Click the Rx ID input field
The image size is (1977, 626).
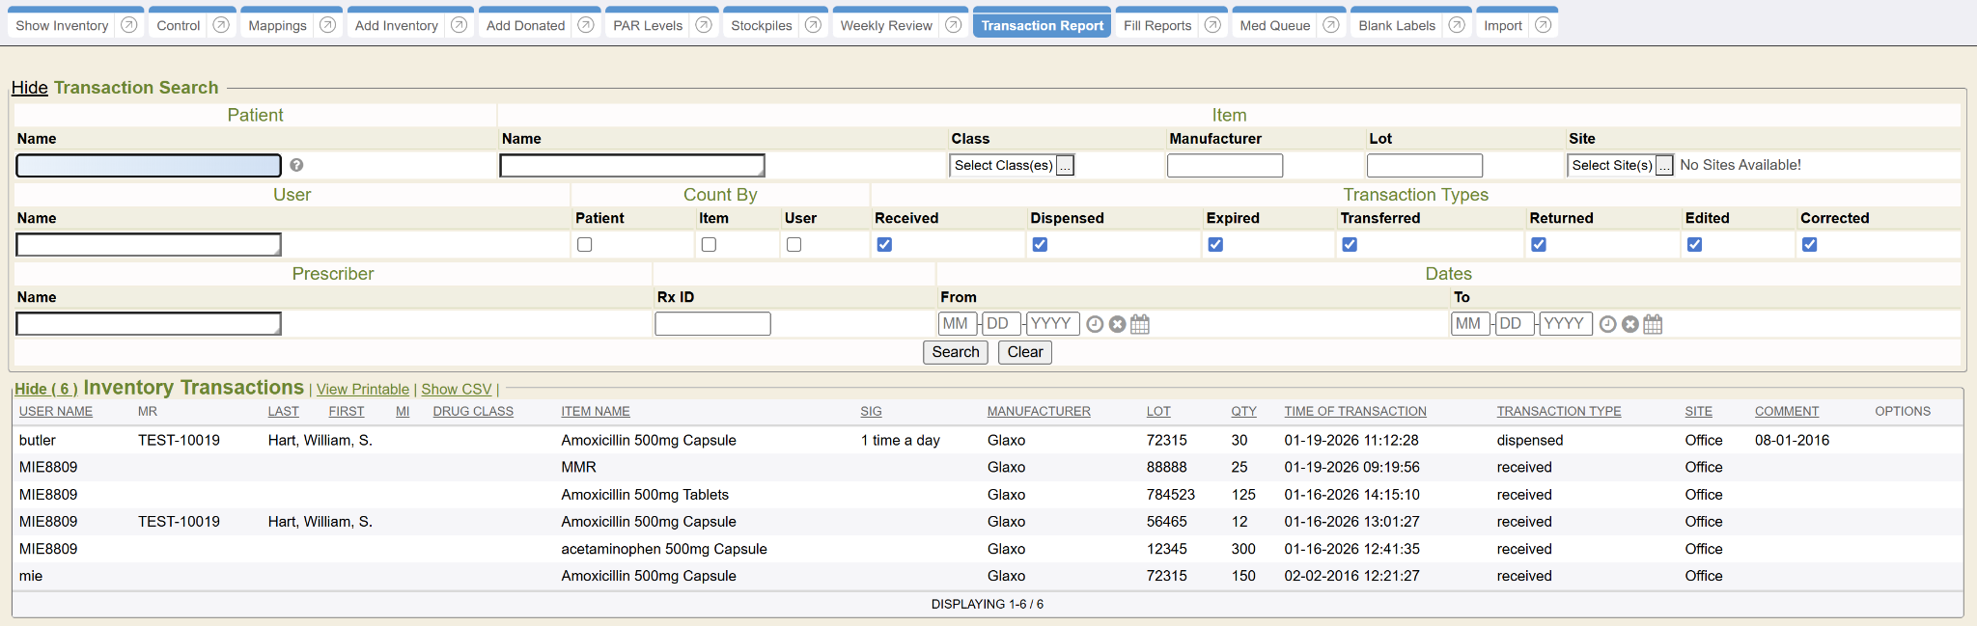[x=712, y=324]
